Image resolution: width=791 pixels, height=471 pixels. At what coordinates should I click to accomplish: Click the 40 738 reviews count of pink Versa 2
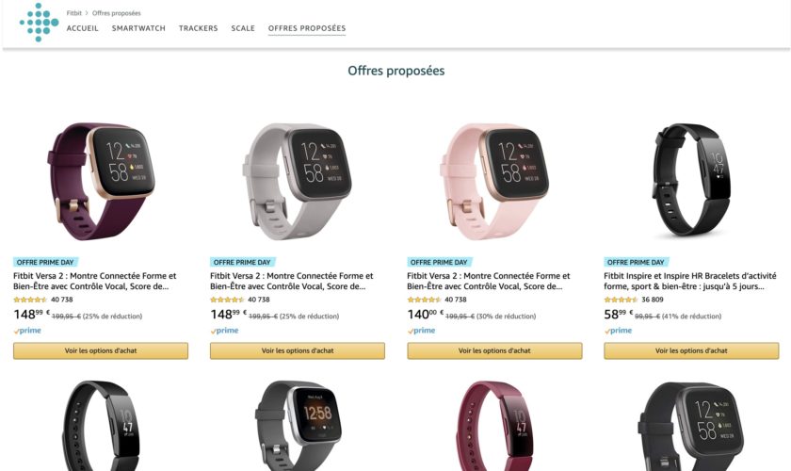(456, 300)
